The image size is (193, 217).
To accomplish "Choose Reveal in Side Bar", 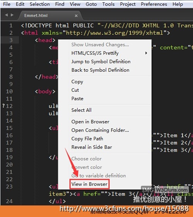I will coord(110,147).
